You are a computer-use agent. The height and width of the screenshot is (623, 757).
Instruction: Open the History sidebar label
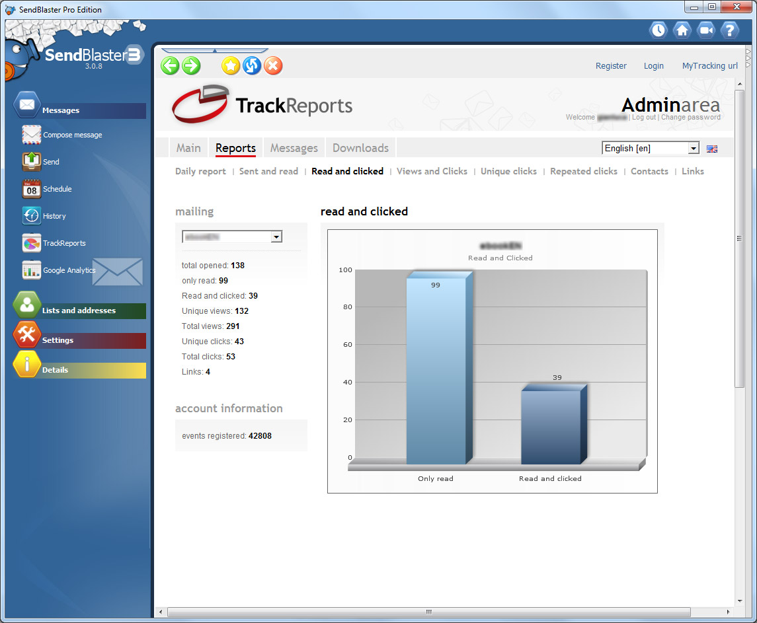(x=54, y=216)
